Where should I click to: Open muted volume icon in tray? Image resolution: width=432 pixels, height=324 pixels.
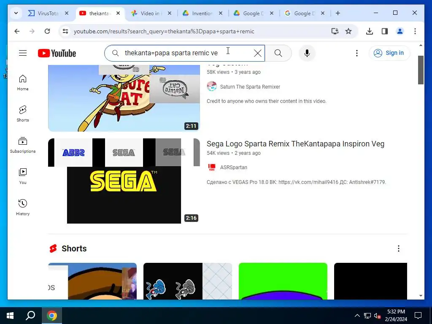[378, 316]
